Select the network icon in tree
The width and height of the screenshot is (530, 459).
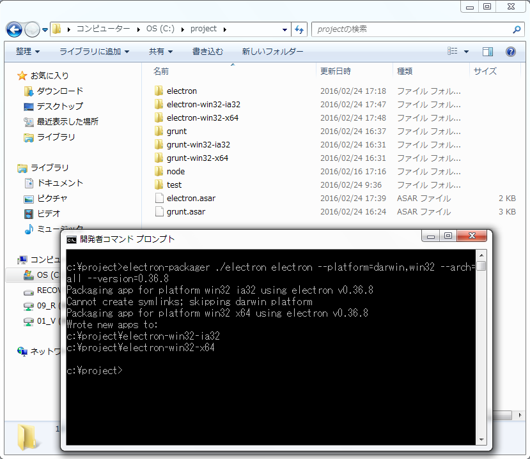[22, 351]
